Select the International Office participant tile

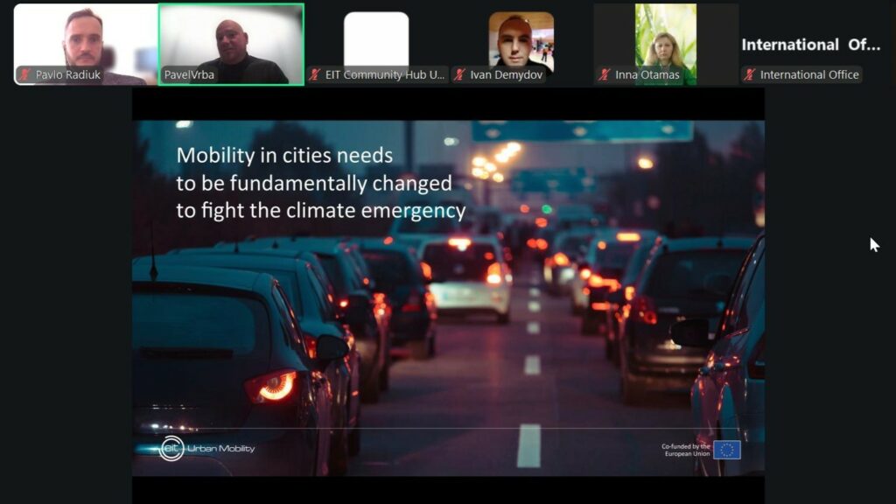(x=810, y=44)
